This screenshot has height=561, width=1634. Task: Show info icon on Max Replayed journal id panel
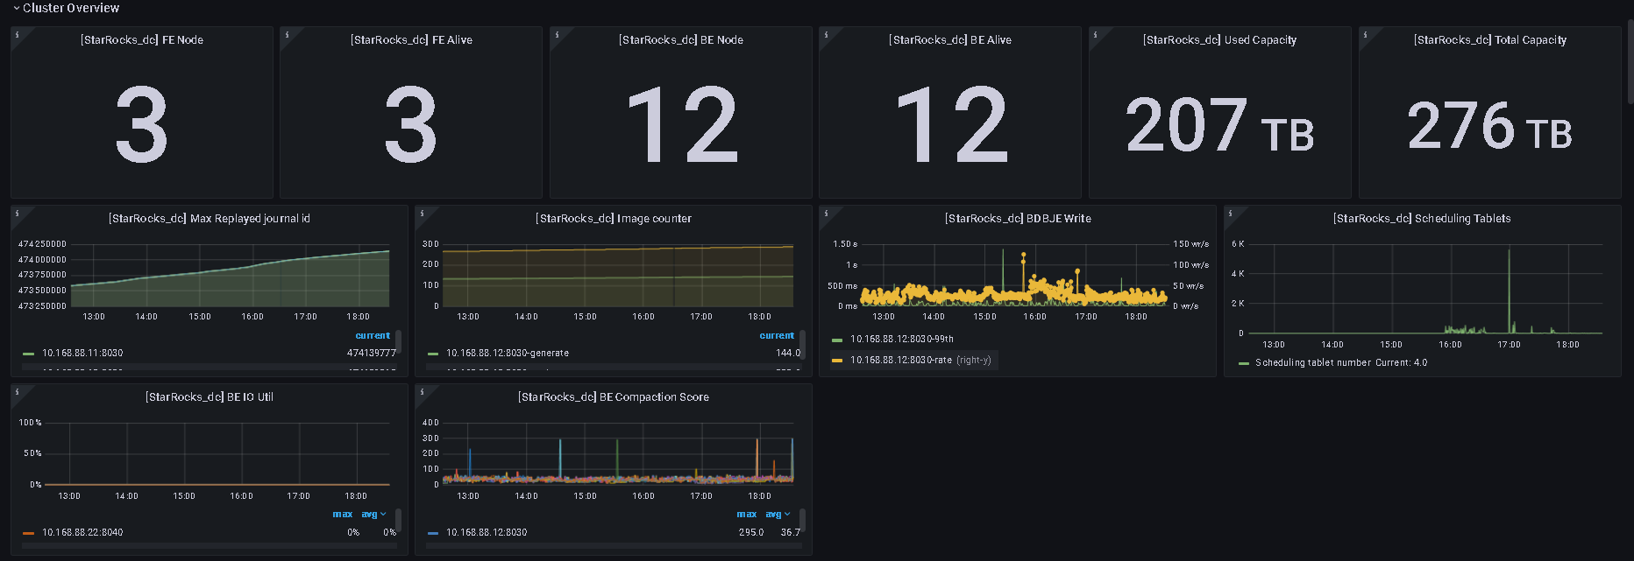click(x=18, y=213)
